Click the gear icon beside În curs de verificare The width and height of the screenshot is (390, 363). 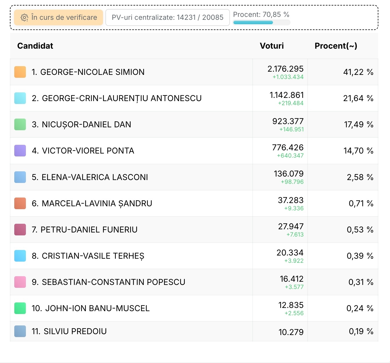24,18
